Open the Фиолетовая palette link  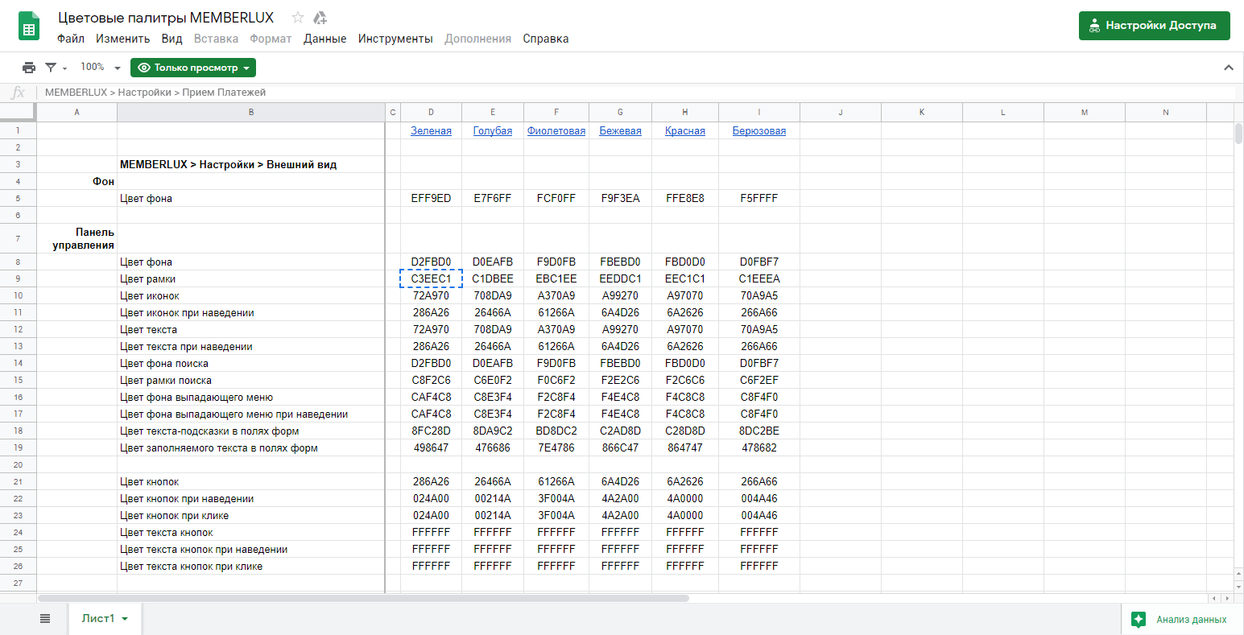(556, 131)
